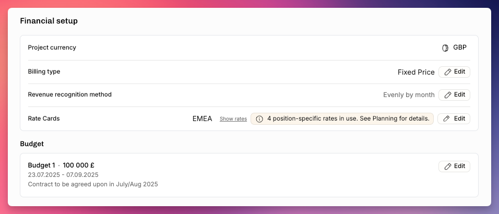Click the Budget section heading

32,144
